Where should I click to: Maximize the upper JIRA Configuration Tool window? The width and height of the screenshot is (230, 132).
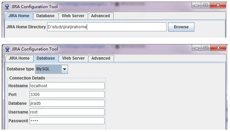(205, 5)
